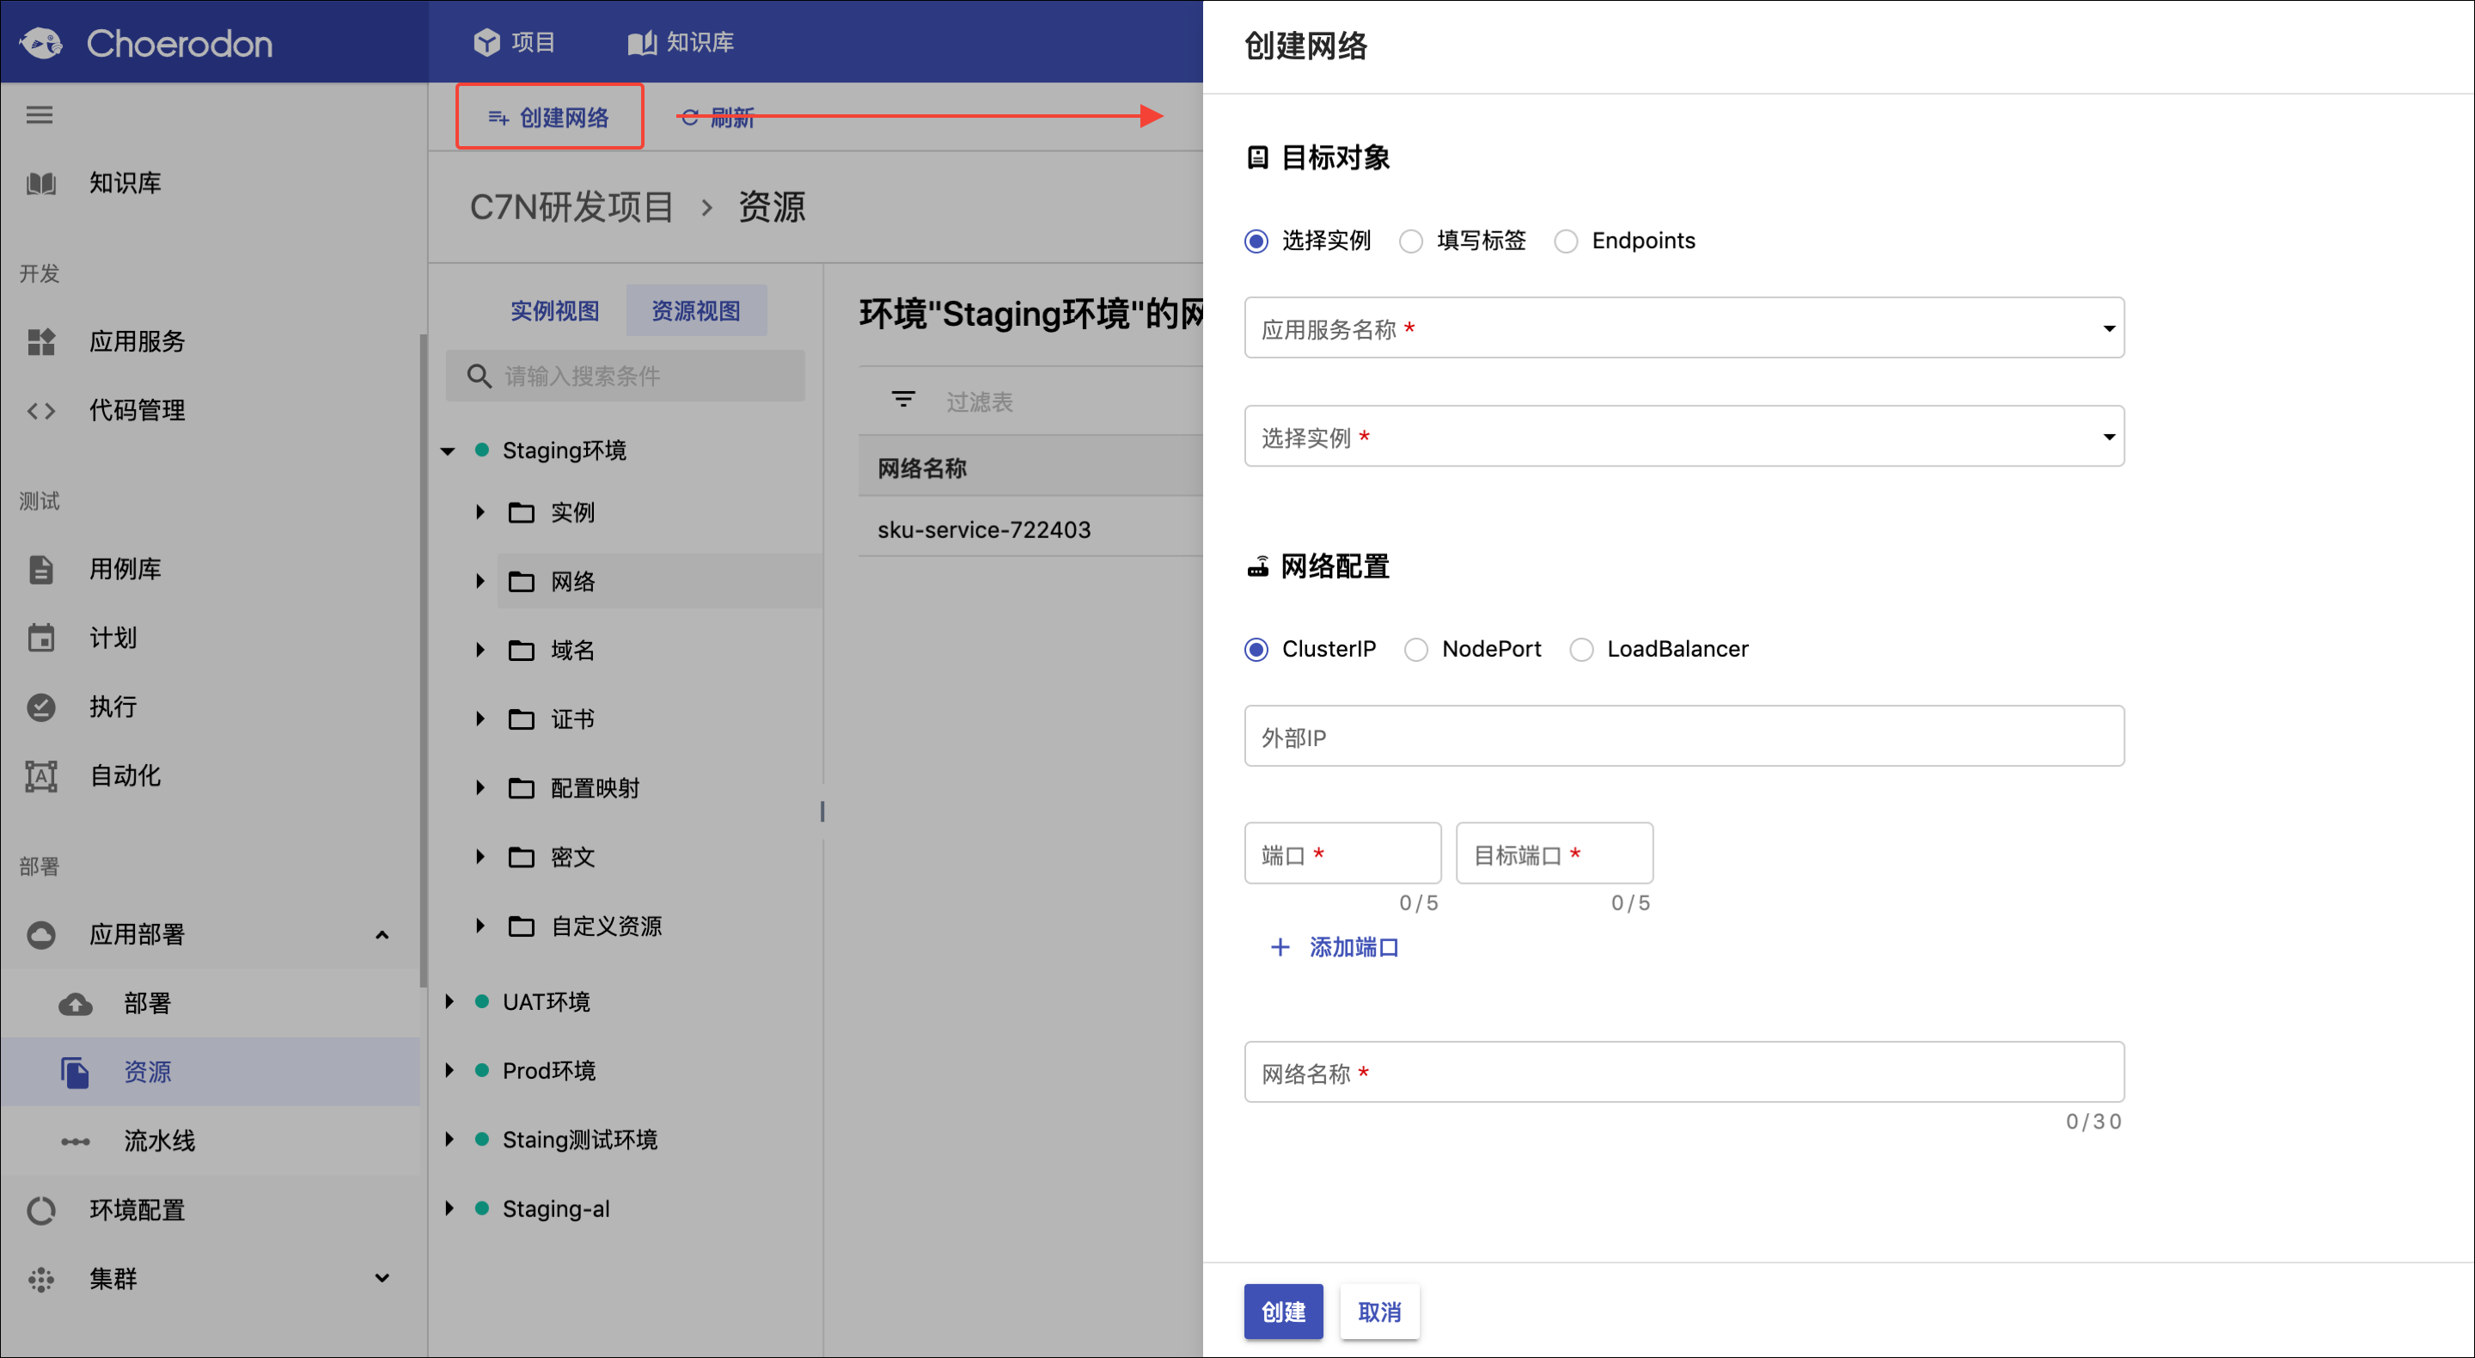Click the 创建 submit button
Image resolution: width=2475 pixels, height=1358 pixels.
pyautogui.click(x=1284, y=1312)
